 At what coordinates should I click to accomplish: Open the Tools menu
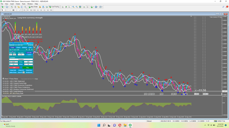(x=24, y=4)
